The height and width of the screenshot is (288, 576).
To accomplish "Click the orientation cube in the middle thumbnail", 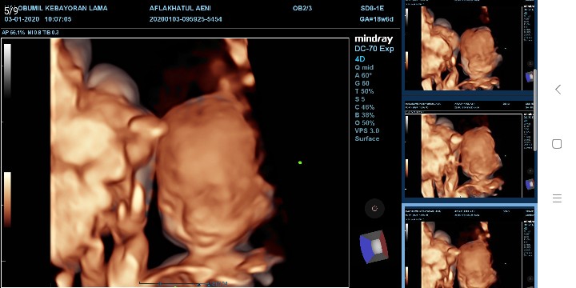I will pos(530,184).
